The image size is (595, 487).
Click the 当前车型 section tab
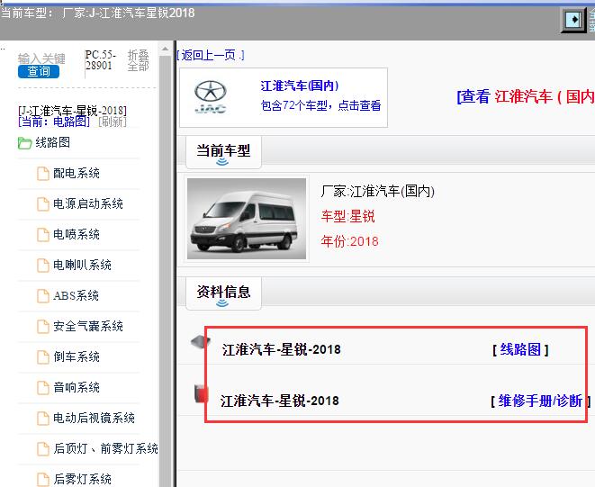tap(223, 152)
